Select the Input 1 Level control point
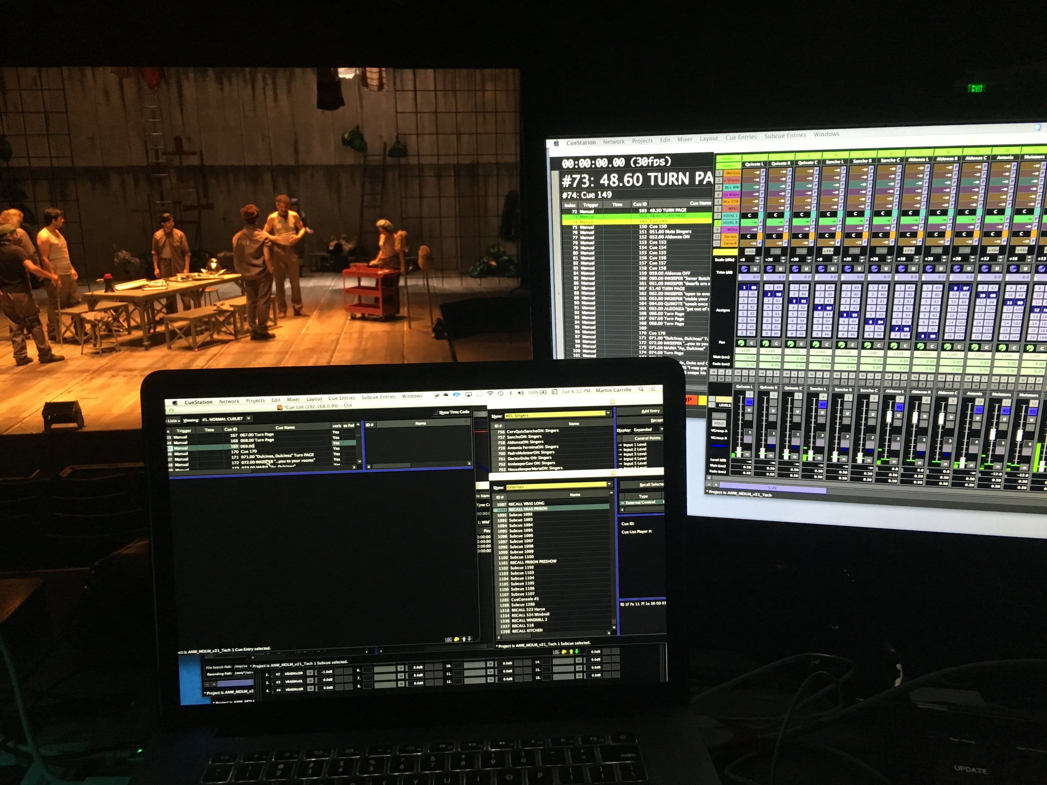 [641, 445]
